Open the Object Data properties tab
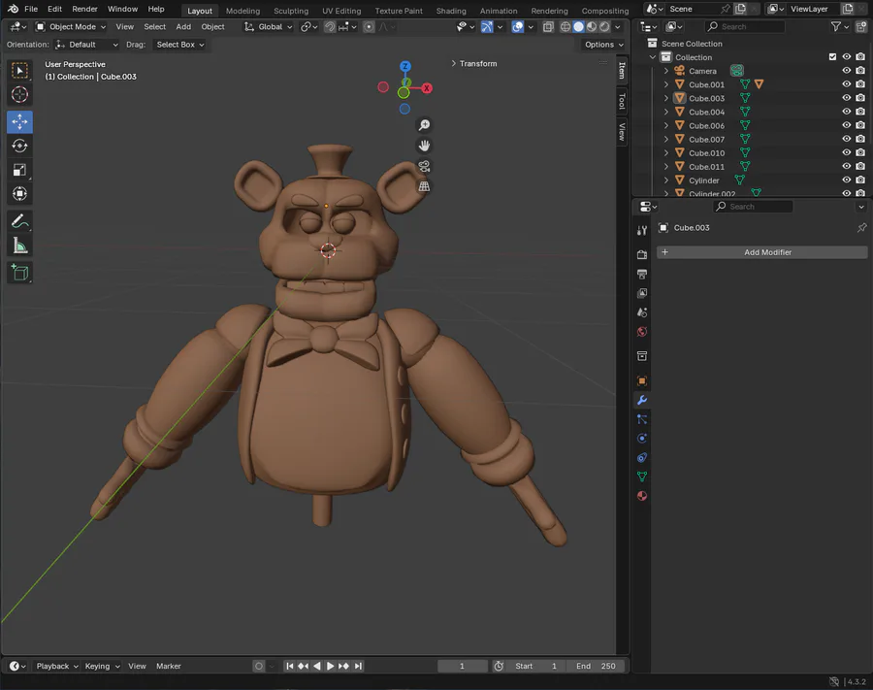 click(641, 476)
